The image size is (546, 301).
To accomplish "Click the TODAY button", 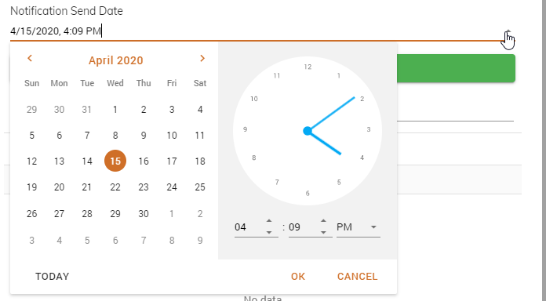I will (x=53, y=276).
